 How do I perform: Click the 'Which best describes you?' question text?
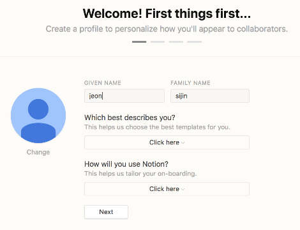tap(130, 118)
